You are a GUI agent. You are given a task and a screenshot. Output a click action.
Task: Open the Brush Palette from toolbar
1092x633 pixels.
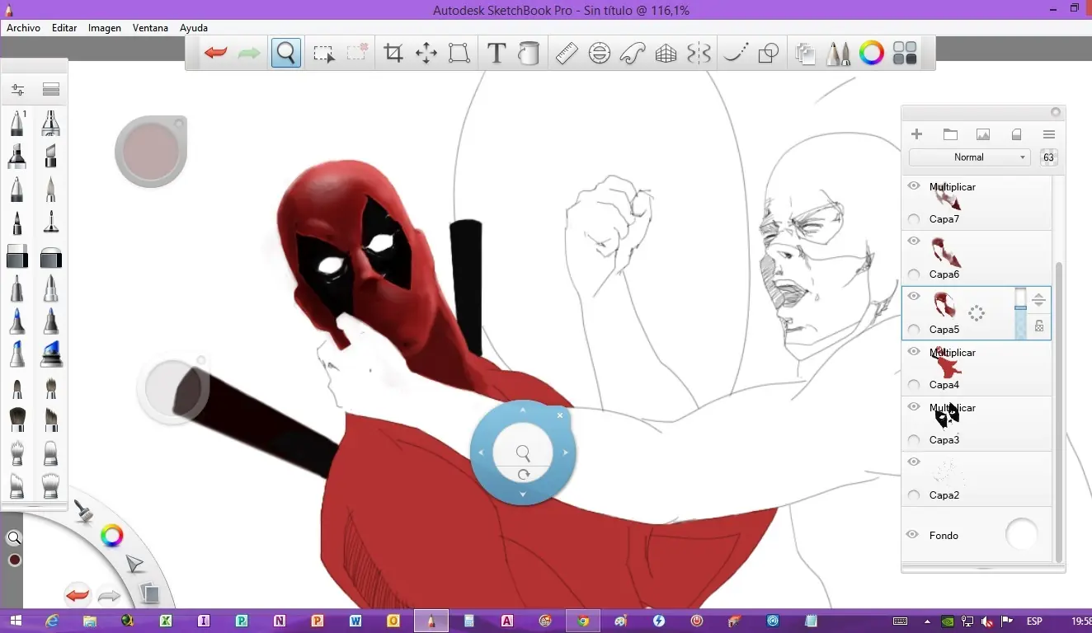(x=838, y=54)
